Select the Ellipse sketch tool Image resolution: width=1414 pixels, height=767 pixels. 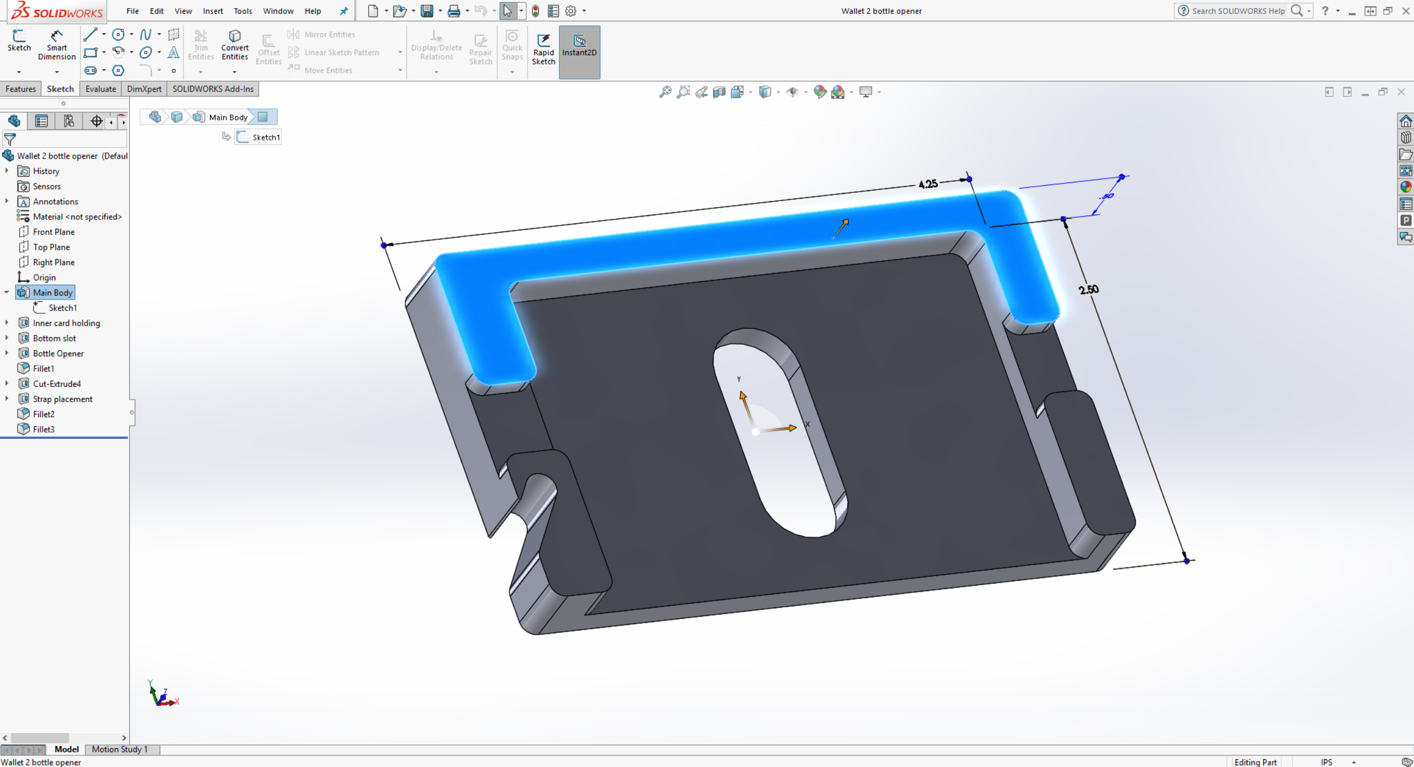pyautogui.click(x=145, y=52)
